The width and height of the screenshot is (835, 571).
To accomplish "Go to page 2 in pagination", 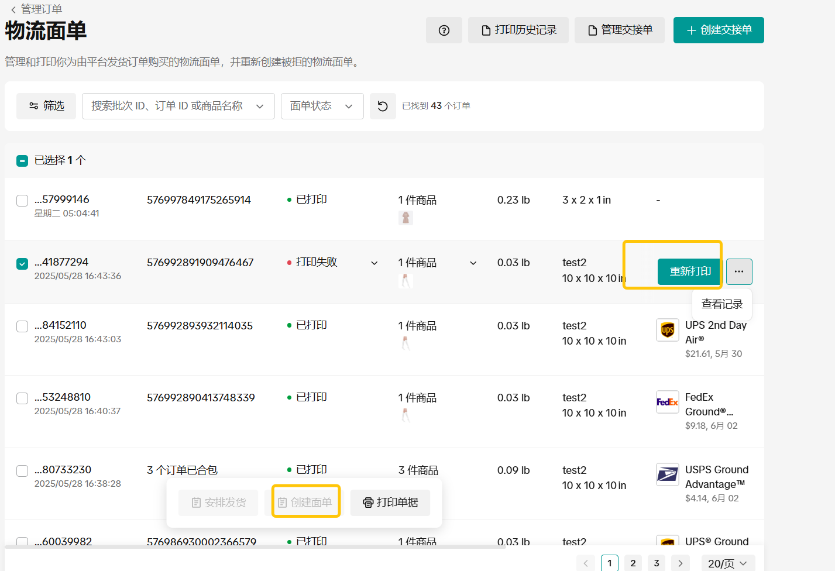I will (633, 563).
